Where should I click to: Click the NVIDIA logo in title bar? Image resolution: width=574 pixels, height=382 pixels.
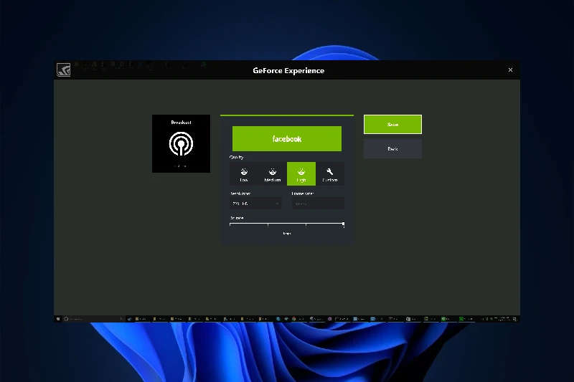[x=63, y=70]
